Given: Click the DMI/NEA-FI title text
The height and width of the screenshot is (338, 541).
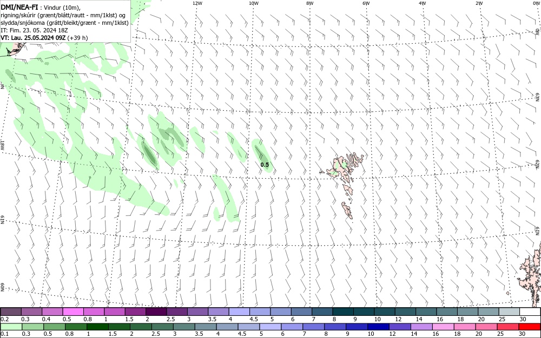Looking at the screenshot, I should click(19, 8).
